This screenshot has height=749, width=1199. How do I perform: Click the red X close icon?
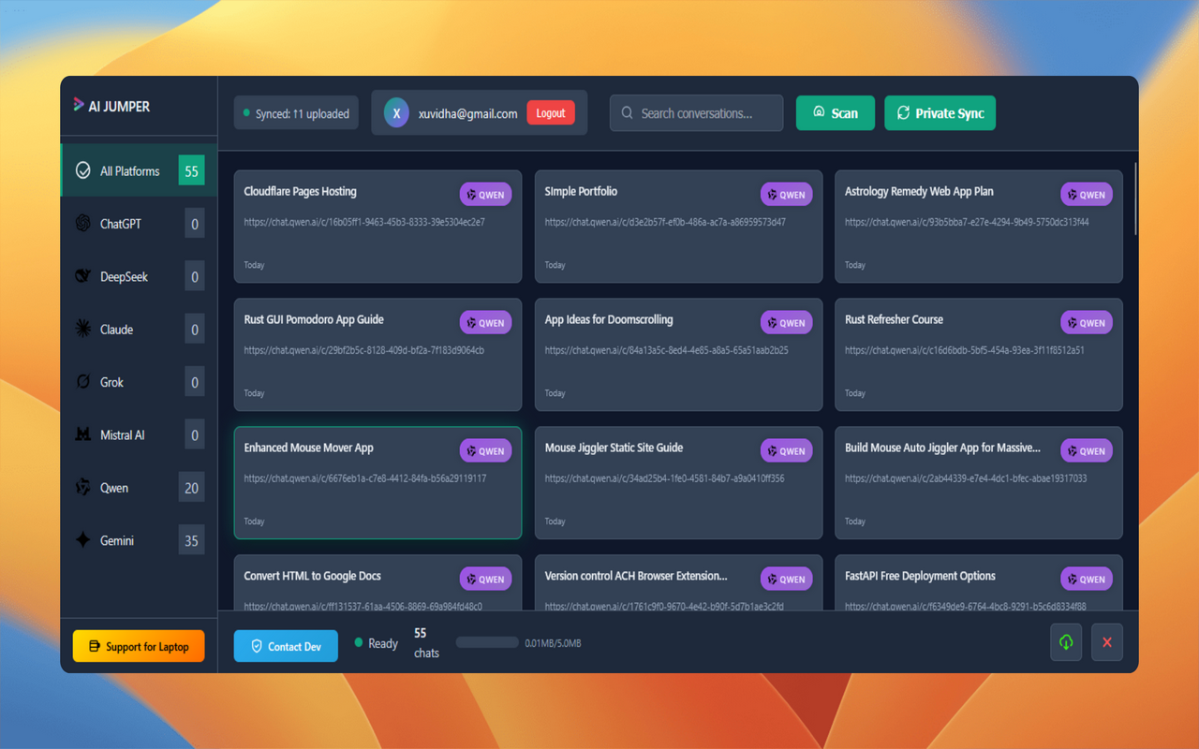click(1107, 642)
